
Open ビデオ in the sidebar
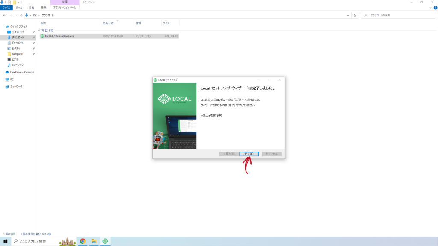point(15,59)
